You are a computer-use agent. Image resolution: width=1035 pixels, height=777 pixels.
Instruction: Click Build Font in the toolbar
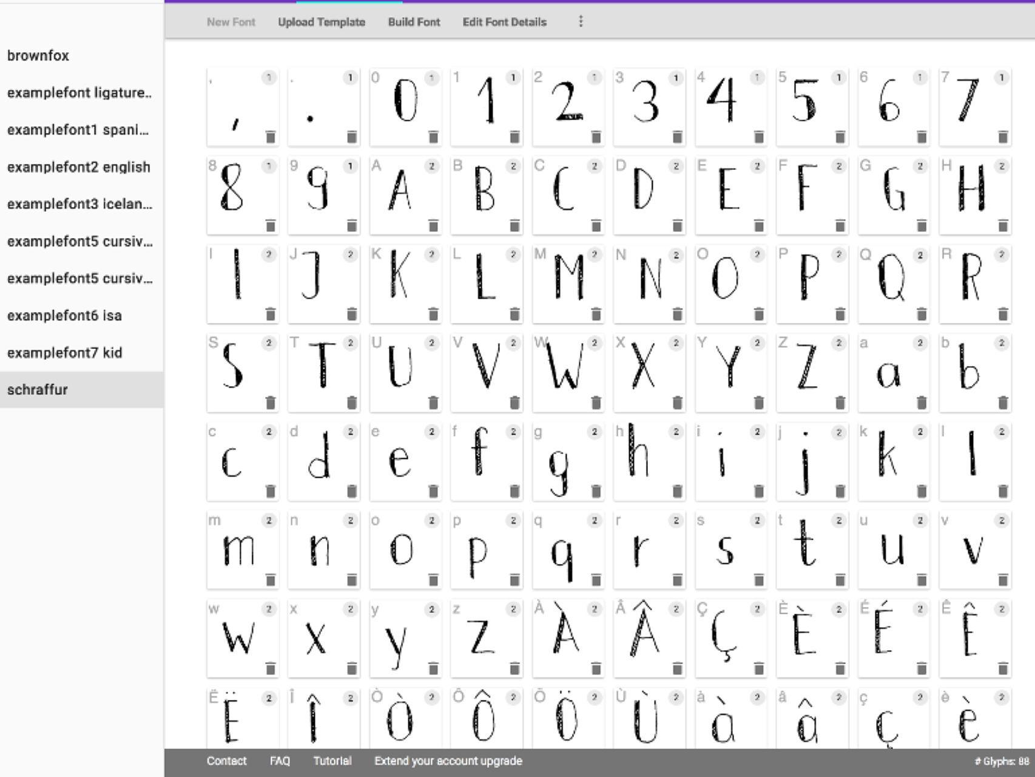click(414, 22)
